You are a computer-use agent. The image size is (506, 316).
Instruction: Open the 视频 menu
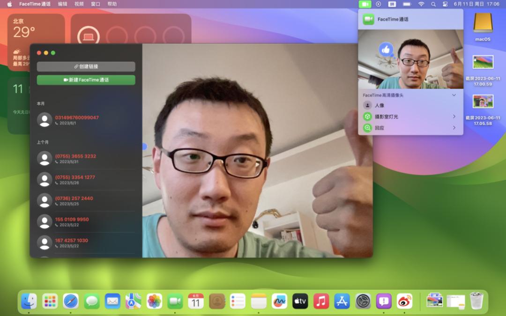click(x=79, y=4)
